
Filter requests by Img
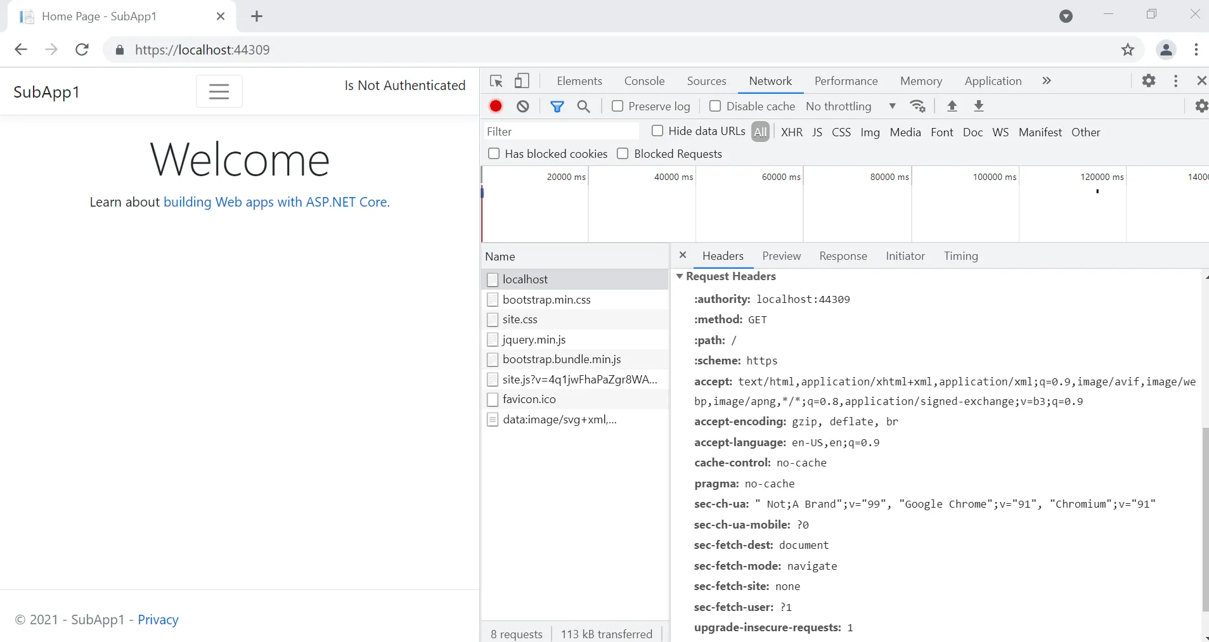[870, 132]
